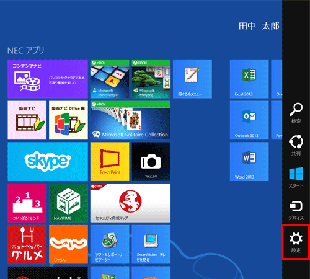Open the YouCam camera tile

click(151, 161)
